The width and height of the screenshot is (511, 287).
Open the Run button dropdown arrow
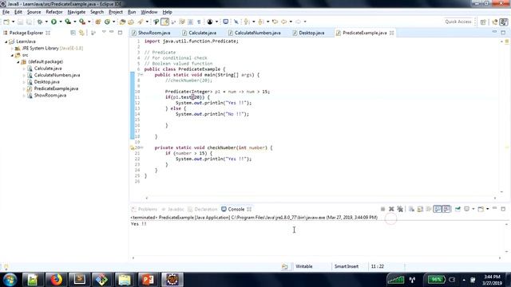click(61, 22)
